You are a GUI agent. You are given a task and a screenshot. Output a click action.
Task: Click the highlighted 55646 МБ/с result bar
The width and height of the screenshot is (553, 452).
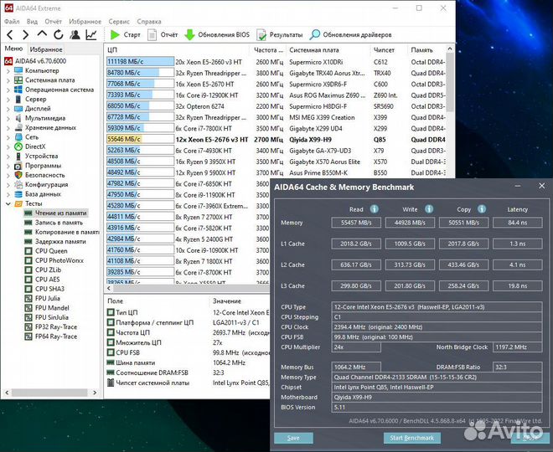pyautogui.click(x=140, y=139)
